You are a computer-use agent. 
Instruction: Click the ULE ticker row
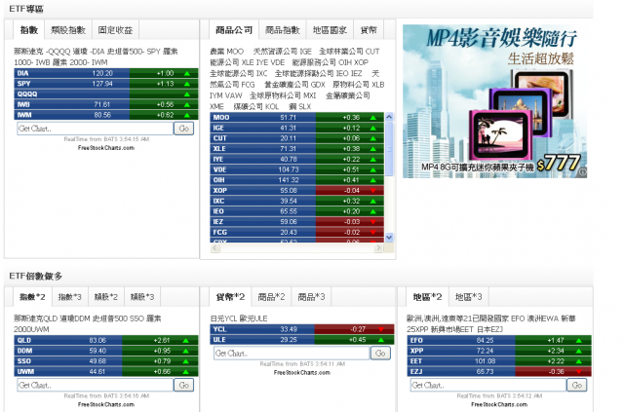pyautogui.click(x=302, y=339)
